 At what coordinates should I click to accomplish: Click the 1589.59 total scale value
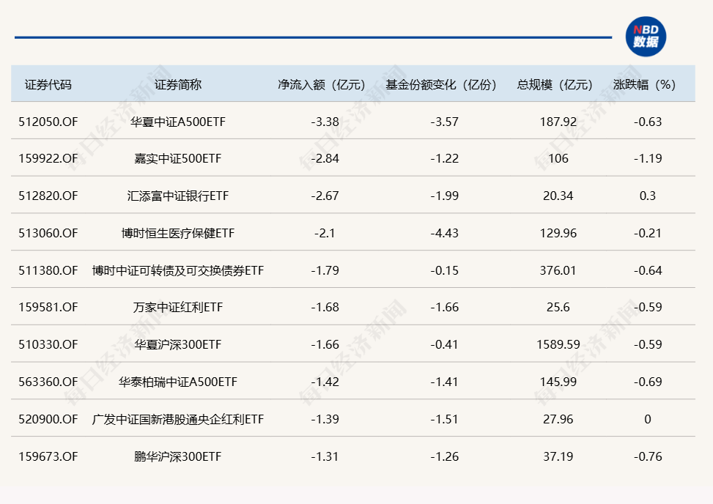(x=558, y=344)
